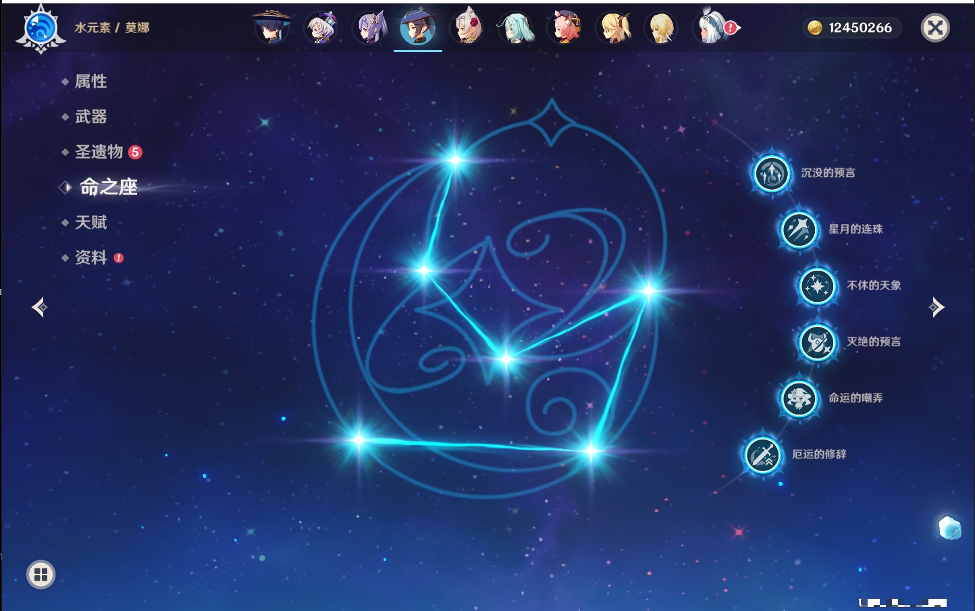Click the 厄运的修辞 label
Image resolution: width=975 pixels, height=611 pixels.
[x=819, y=454]
